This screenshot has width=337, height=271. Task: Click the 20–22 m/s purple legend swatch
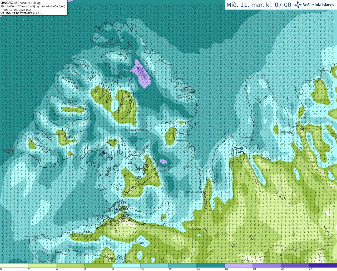click(x=295, y=265)
